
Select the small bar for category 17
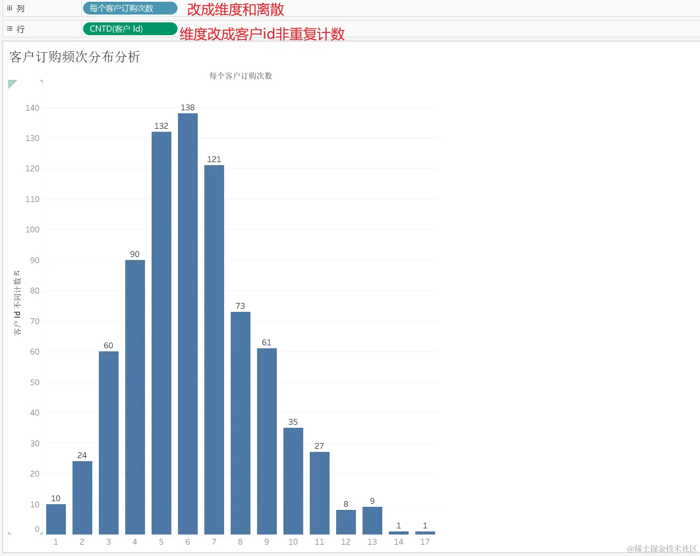[425, 533]
